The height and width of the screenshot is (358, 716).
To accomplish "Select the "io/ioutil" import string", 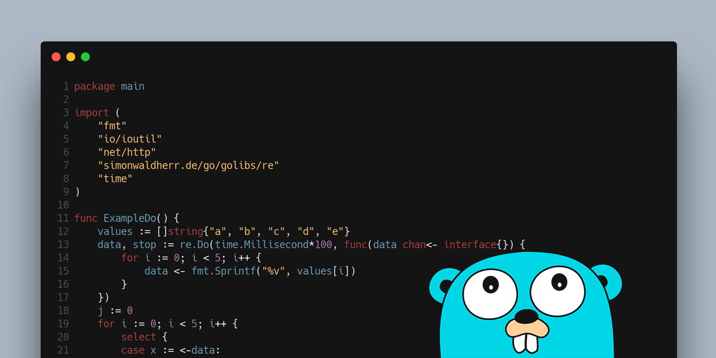I will [x=130, y=139].
